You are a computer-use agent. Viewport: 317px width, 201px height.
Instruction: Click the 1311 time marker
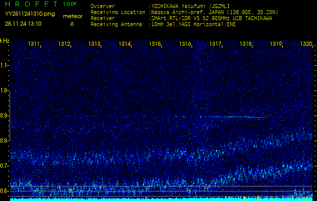34,44
